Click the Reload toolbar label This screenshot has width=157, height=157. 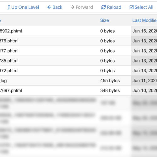pyautogui.click(x=114, y=7)
